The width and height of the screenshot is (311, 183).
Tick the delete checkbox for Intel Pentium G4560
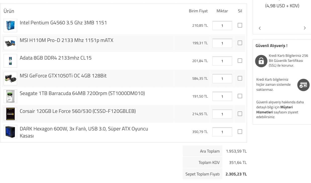(240, 25)
